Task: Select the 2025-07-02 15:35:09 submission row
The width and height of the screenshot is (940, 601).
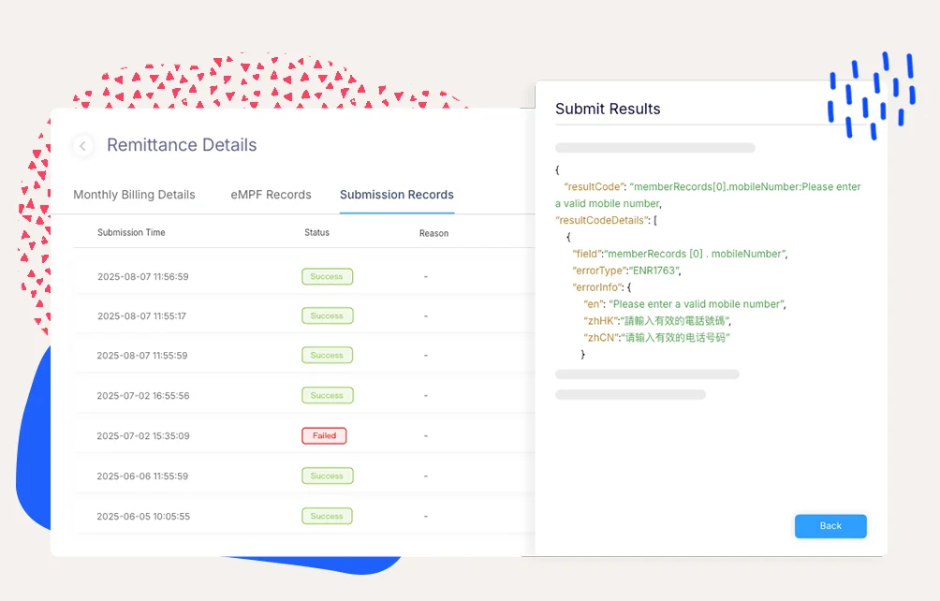Action: (142, 436)
